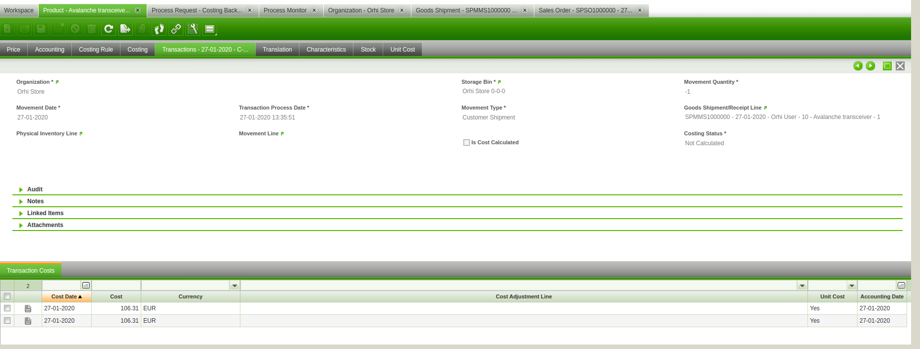Expand the Notes section
The width and height of the screenshot is (920, 349).
click(21, 201)
